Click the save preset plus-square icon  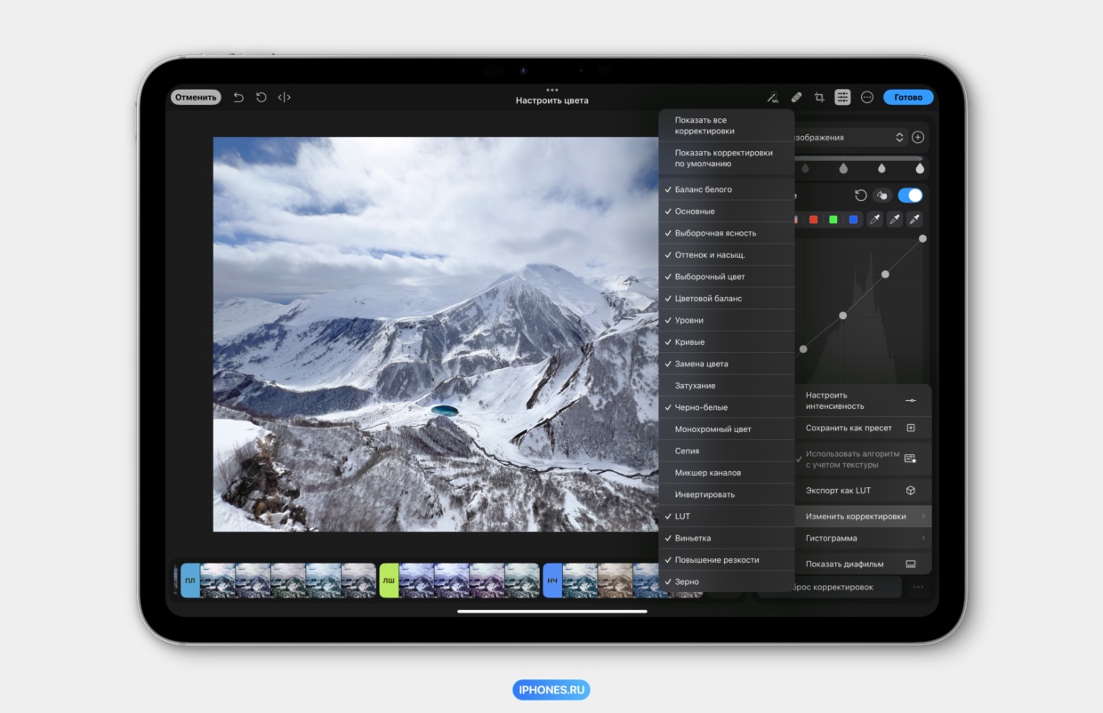click(x=911, y=428)
